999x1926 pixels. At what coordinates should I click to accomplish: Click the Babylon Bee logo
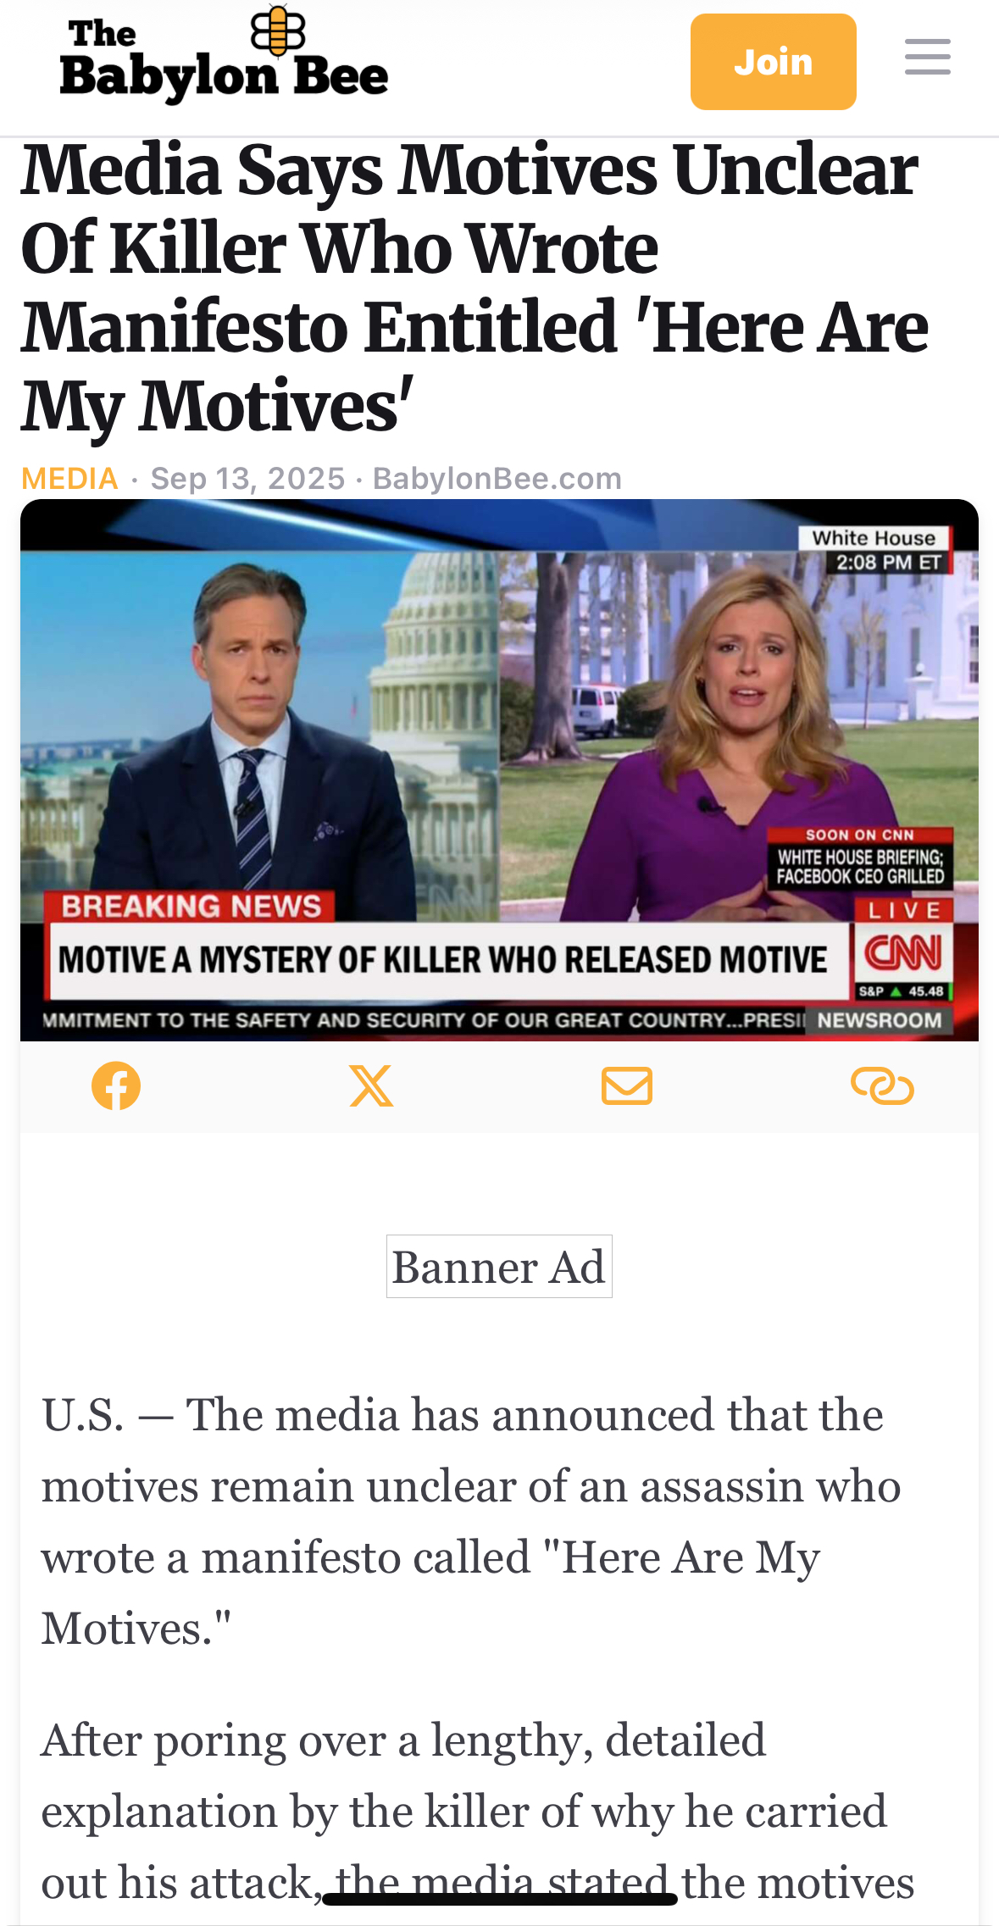[224, 55]
